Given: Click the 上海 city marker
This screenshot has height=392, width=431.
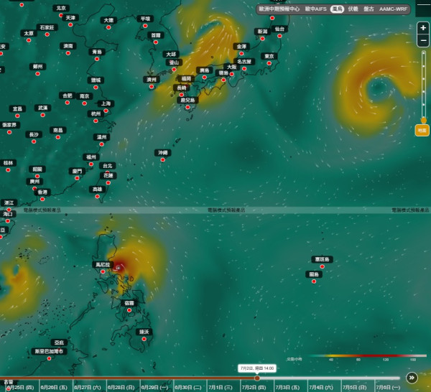Looking at the screenshot, I should coord(106,111).
